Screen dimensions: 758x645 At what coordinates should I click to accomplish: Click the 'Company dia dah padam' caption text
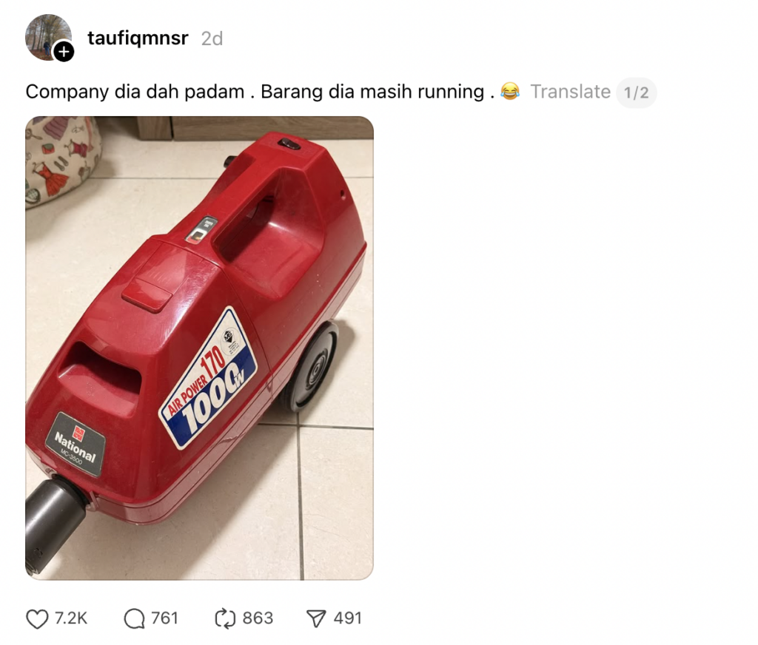(x=135, y=92)
